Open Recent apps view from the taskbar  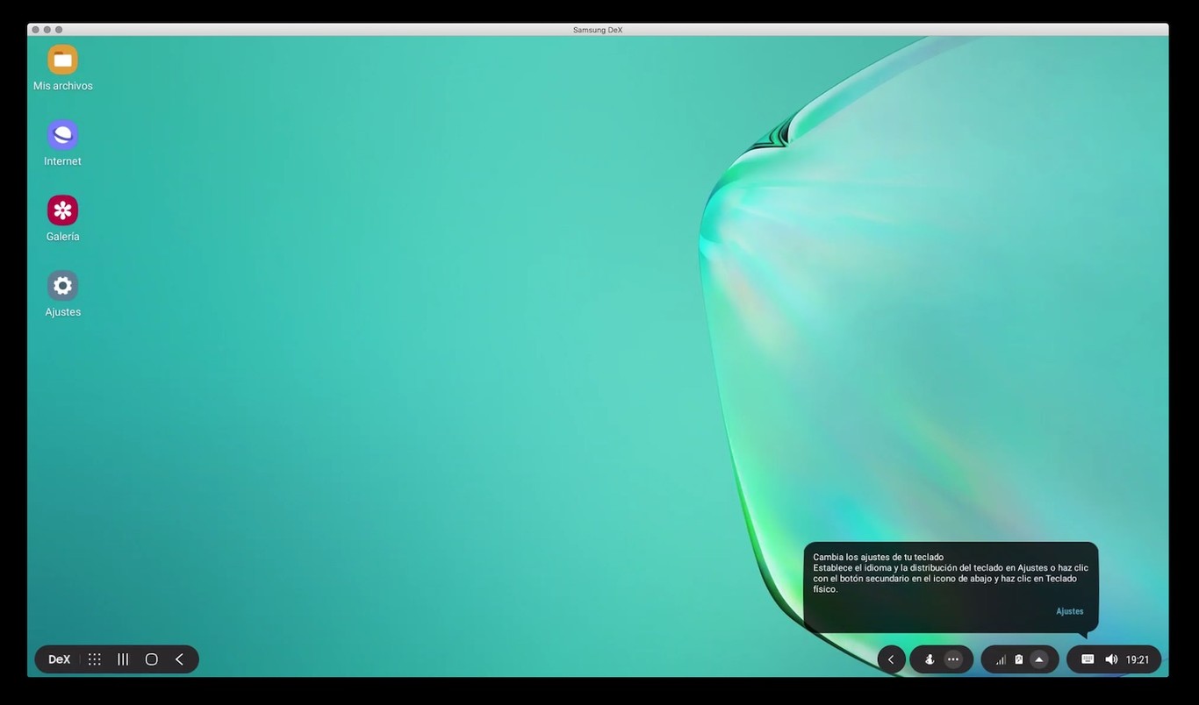[x=123, y=659]
